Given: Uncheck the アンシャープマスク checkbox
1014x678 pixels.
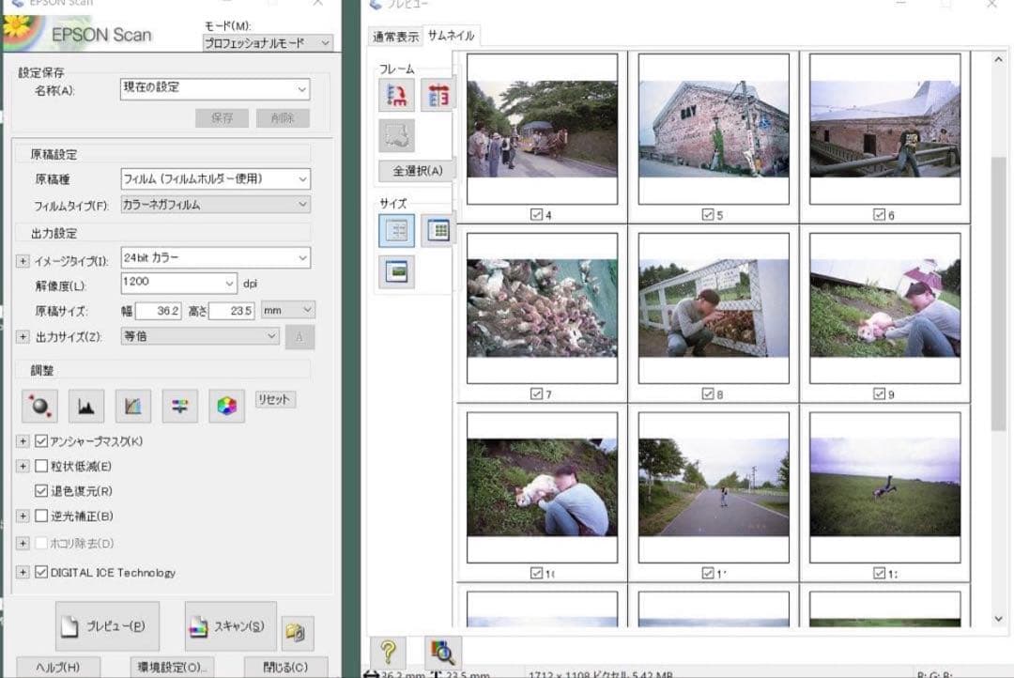Looking at the screenshot, I should click(x=41, y=441).
